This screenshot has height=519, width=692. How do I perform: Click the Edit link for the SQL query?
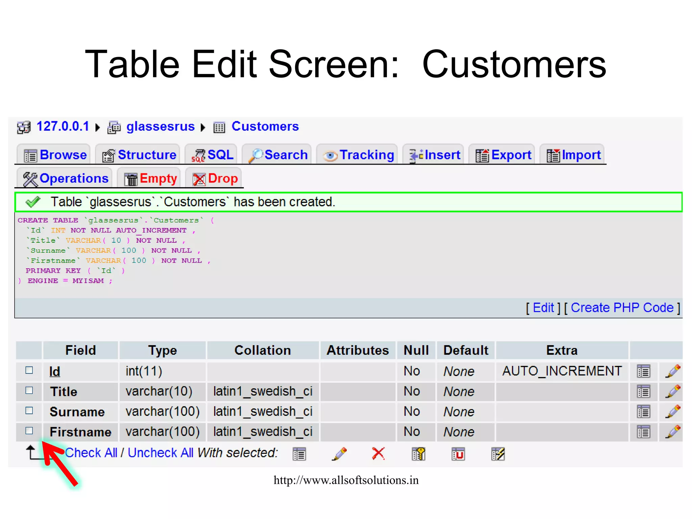543,308
